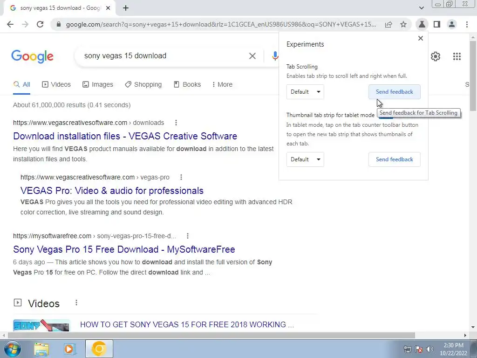Reload the current page
Image resolution: width=477 pixels, height=358 pixels.
coord(40,24)
